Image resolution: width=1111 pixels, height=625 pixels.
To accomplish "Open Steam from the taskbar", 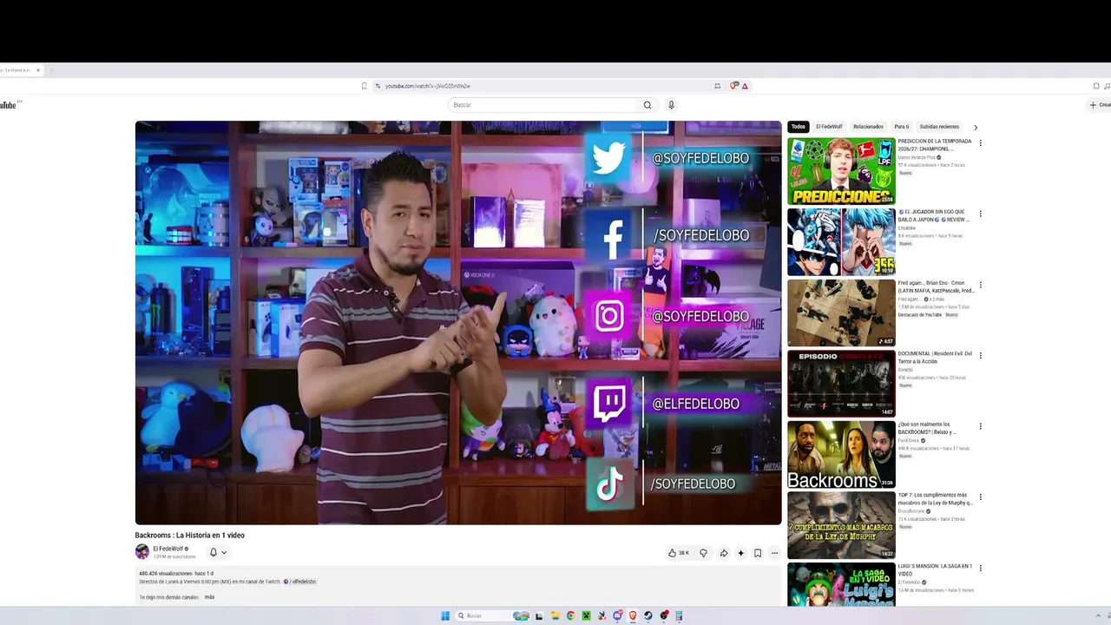I will pos(648,616).
